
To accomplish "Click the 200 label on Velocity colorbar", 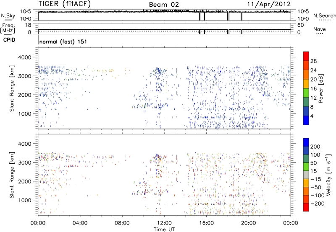I will pos(315,147).
